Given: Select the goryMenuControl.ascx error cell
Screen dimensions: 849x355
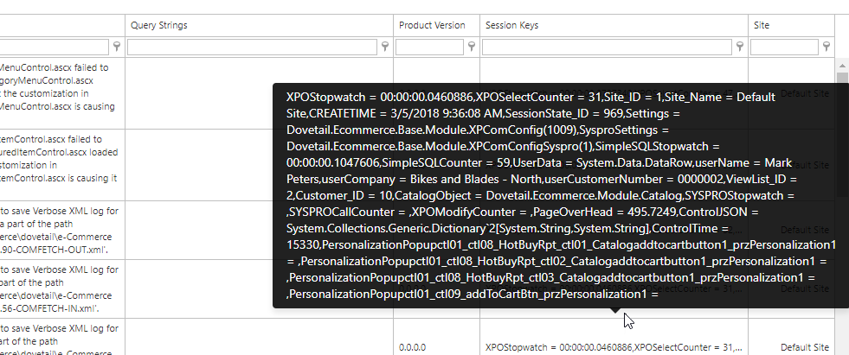Looking at the screenshot, I should (63, 93).
